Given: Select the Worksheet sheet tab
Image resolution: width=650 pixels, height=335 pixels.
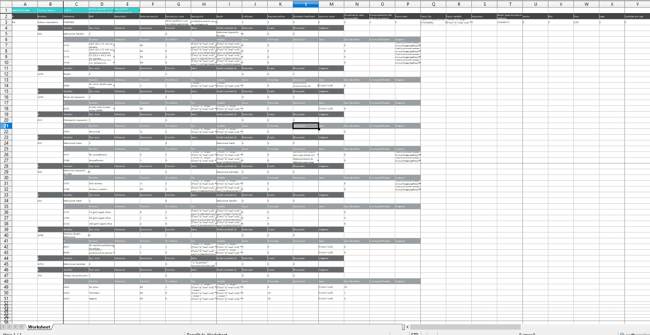Looking at the screenshot, I should point(39,327).
